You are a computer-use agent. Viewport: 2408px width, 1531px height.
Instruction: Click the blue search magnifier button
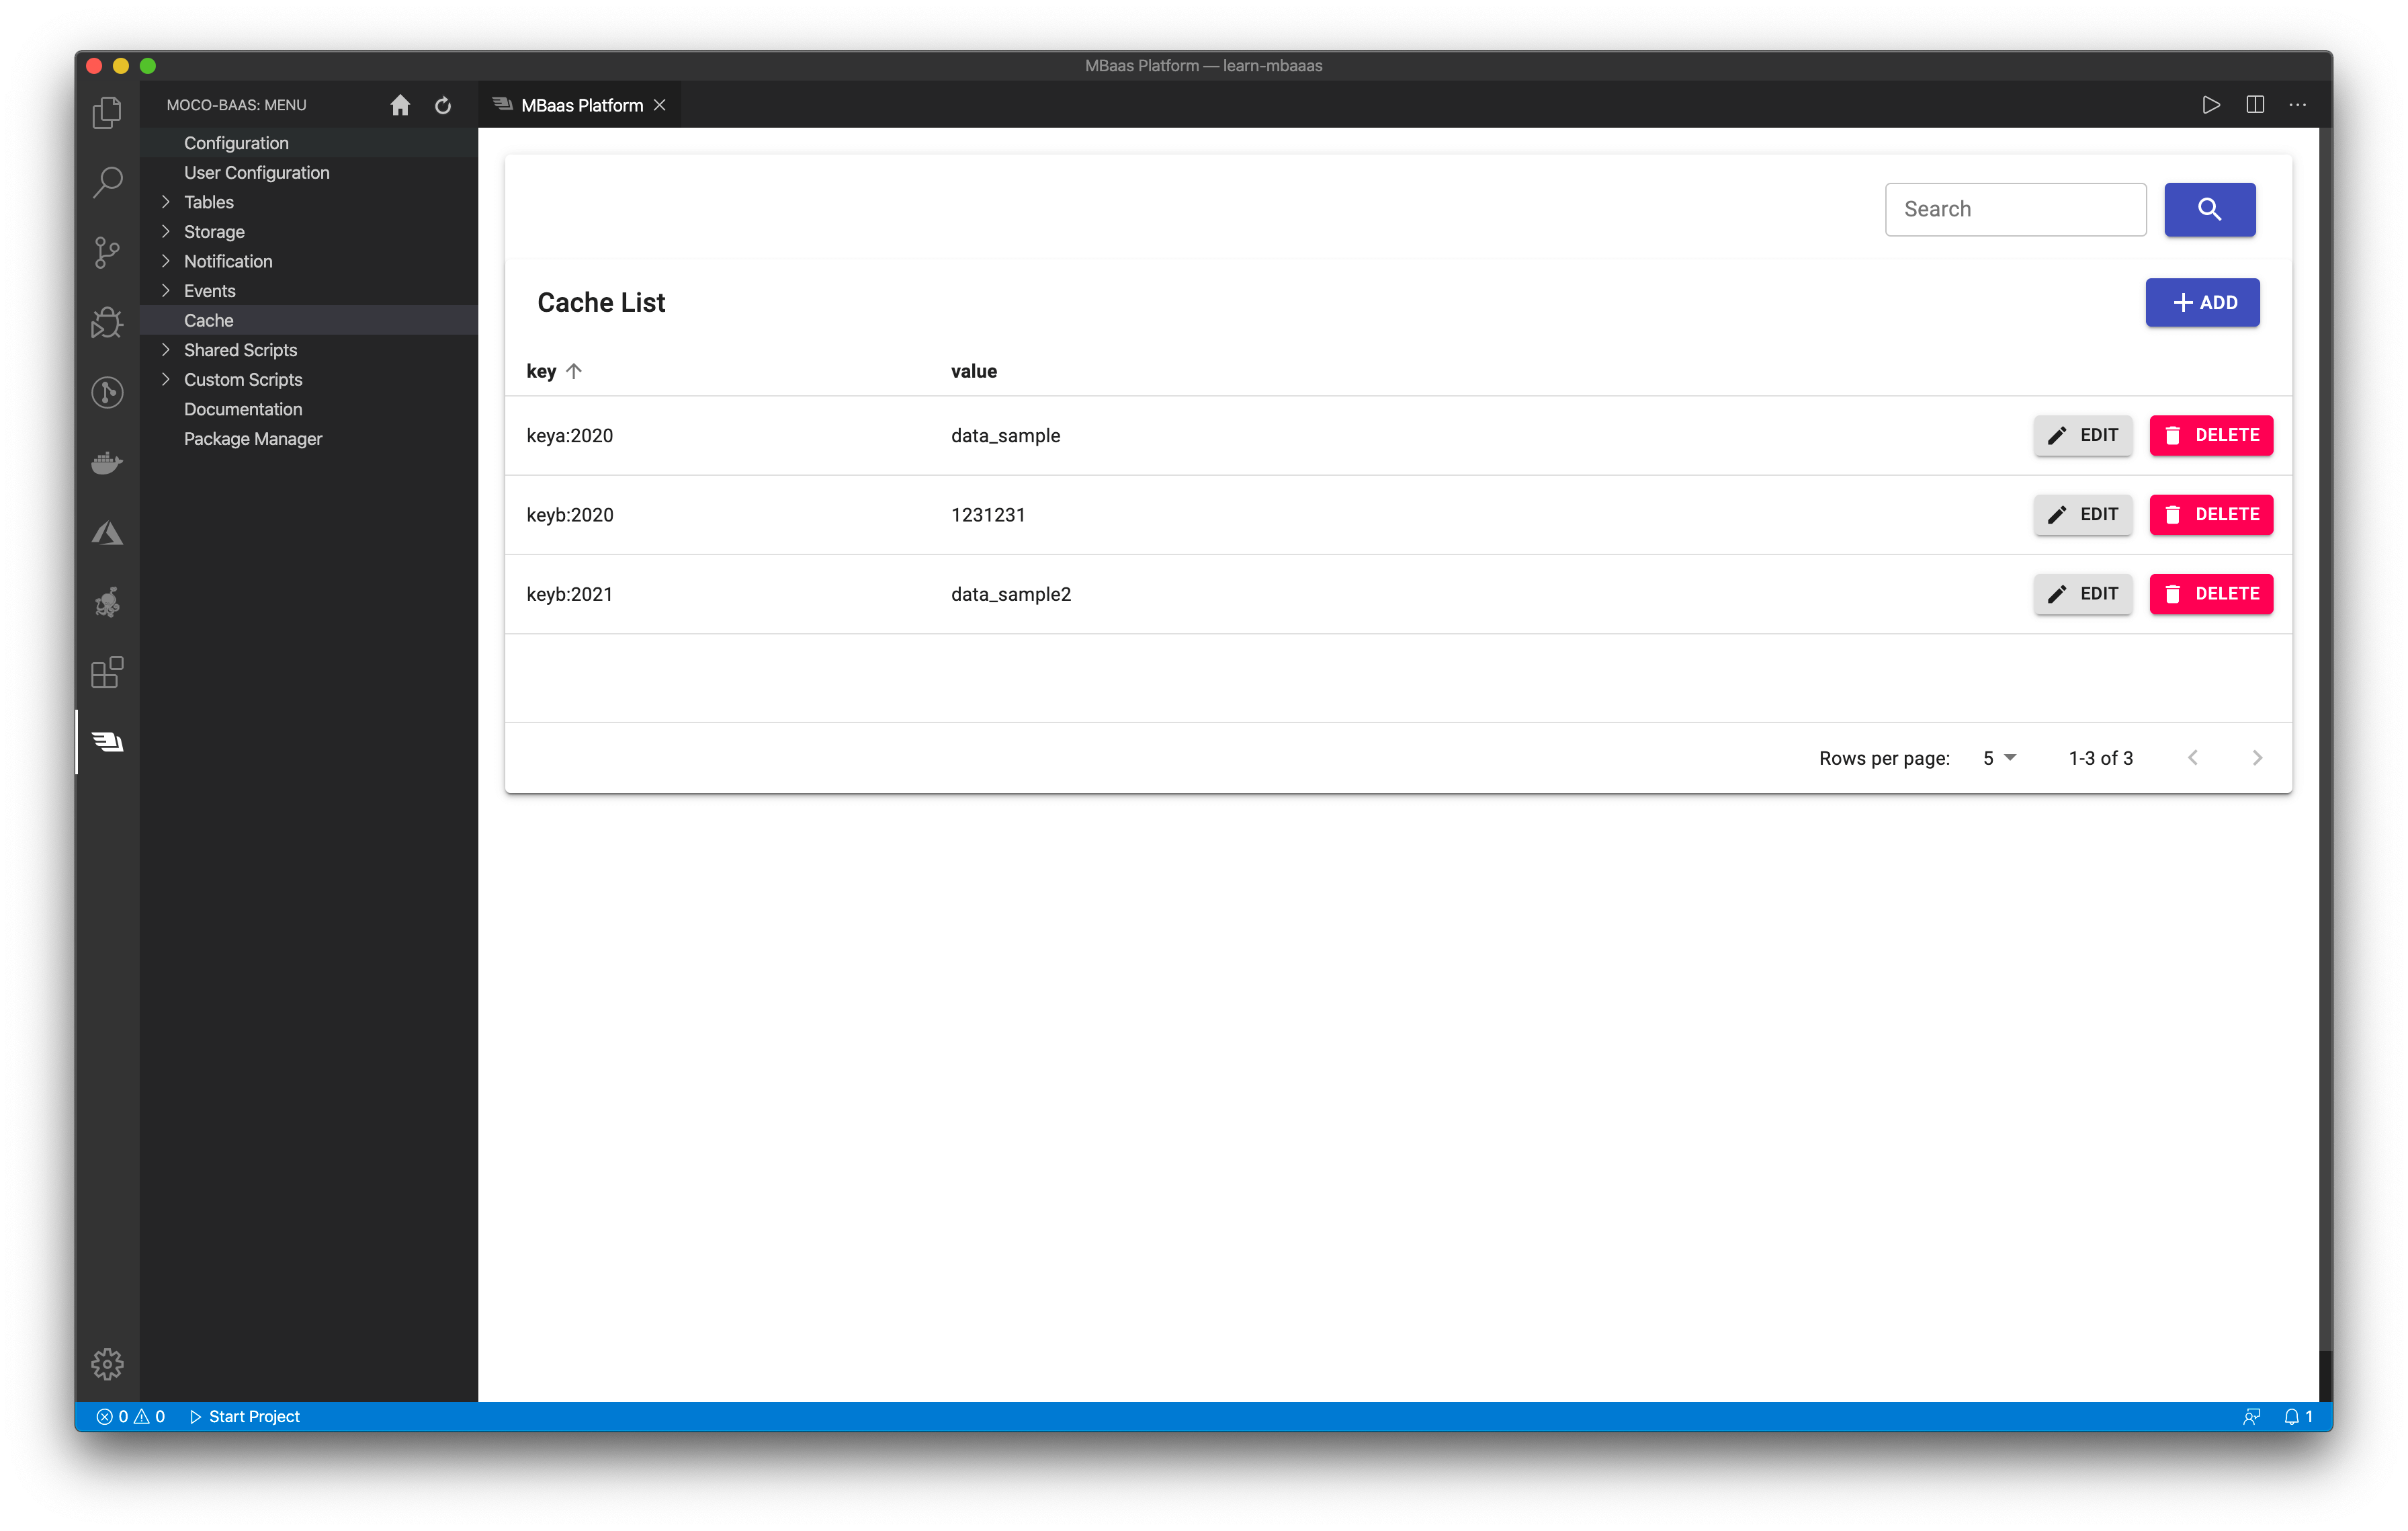[x=2209, y=209]
